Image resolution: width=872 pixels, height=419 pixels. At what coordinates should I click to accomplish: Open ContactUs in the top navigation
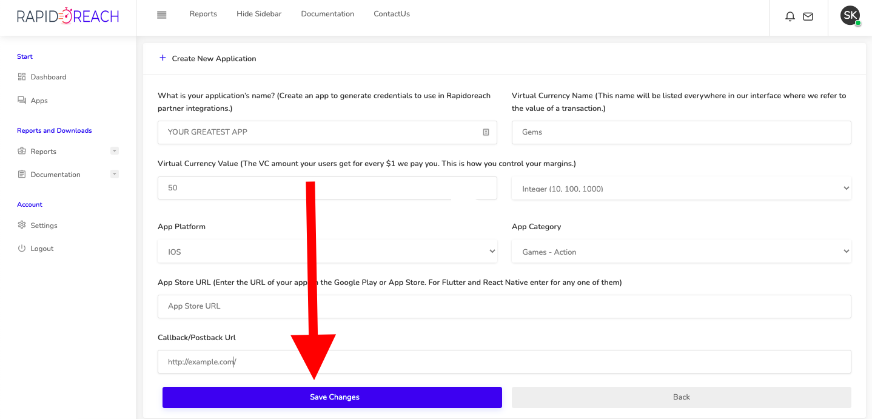pyautogui.click(x=392, y=14)
